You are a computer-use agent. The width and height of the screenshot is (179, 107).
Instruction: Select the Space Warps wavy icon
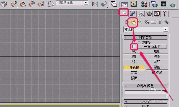[160, 22]
